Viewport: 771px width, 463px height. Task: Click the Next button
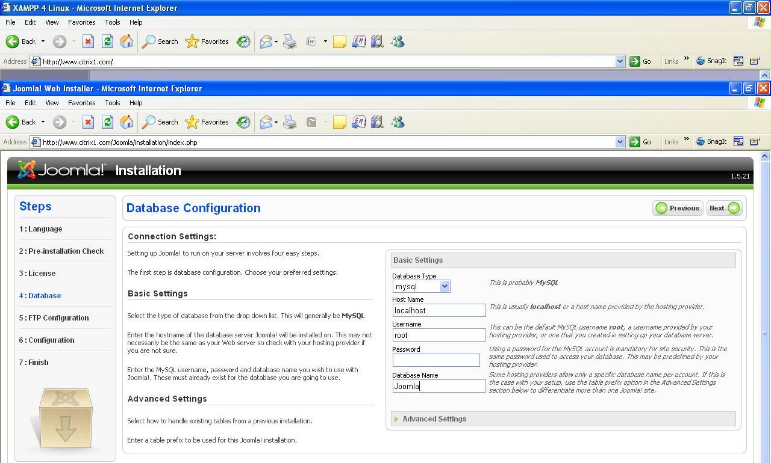pos(723,208)
